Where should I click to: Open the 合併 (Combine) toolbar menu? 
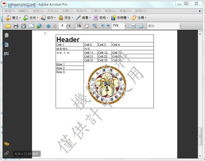pos(31,18)
